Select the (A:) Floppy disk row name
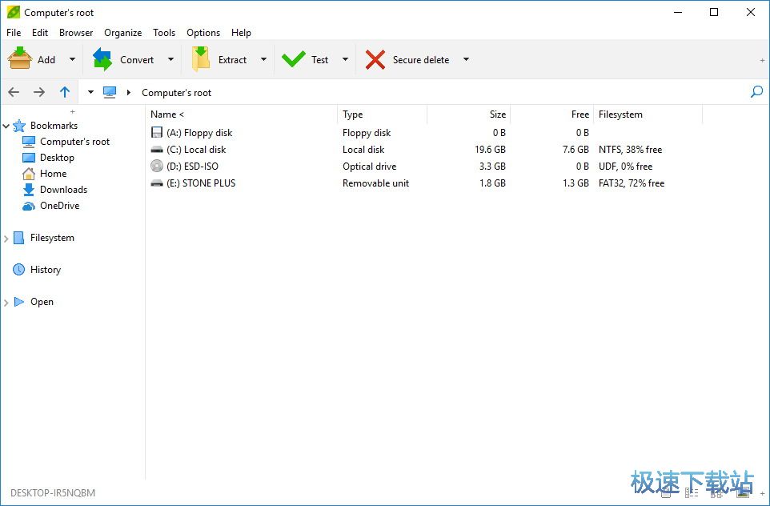Image resolution: width=770 pixels, height=506 pixels. [x=199, y=133]
